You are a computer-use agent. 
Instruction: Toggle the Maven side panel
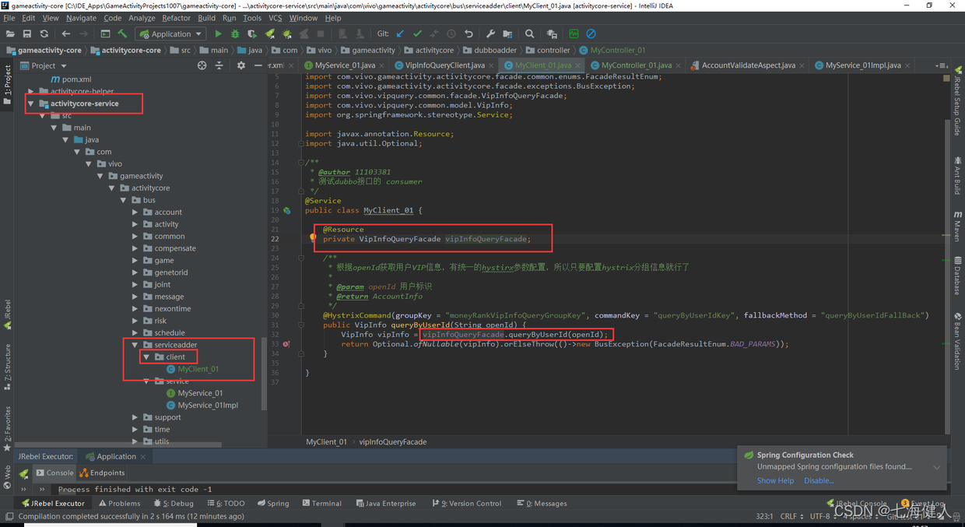[957, 226]
